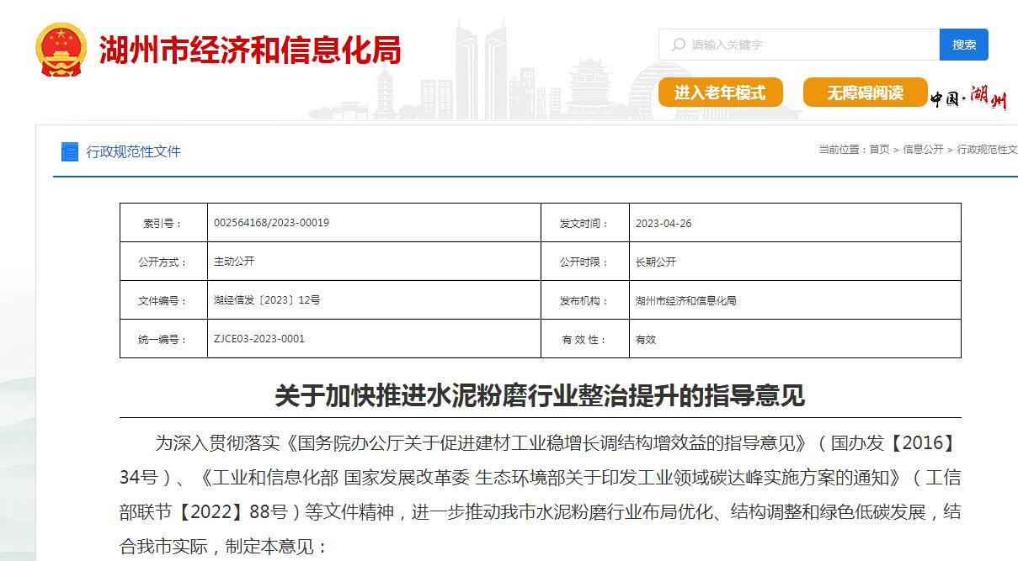Viewport: 1018px width, 561px height.
Task: Click the 中国·湖州 calligraphy logo
Action: [x=972, y=94]
